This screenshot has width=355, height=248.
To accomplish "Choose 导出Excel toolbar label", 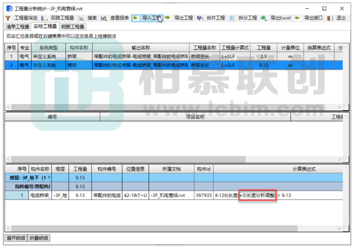I will pos(281,18).
